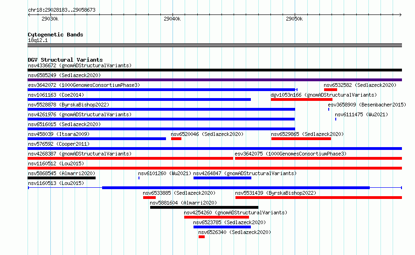Open nsv5881604 (Almarri2020) label
Image resolution: width=415 pixels, height=255 pixels.
(x=183, y=203)
